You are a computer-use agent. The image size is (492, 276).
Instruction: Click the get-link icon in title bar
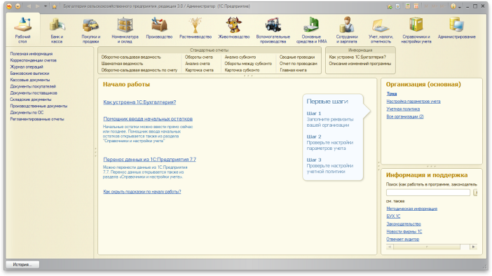397,6
